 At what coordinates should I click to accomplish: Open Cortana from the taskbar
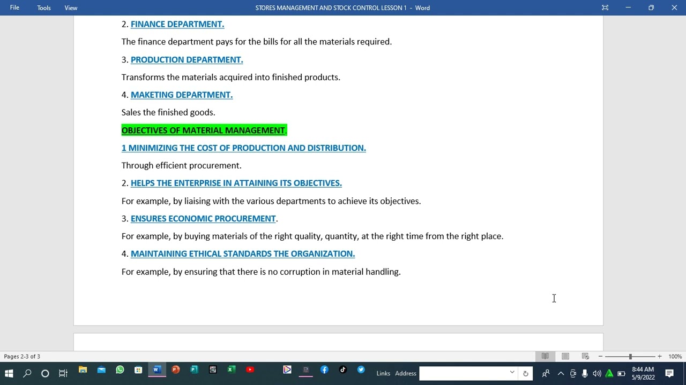coord(45,373)
